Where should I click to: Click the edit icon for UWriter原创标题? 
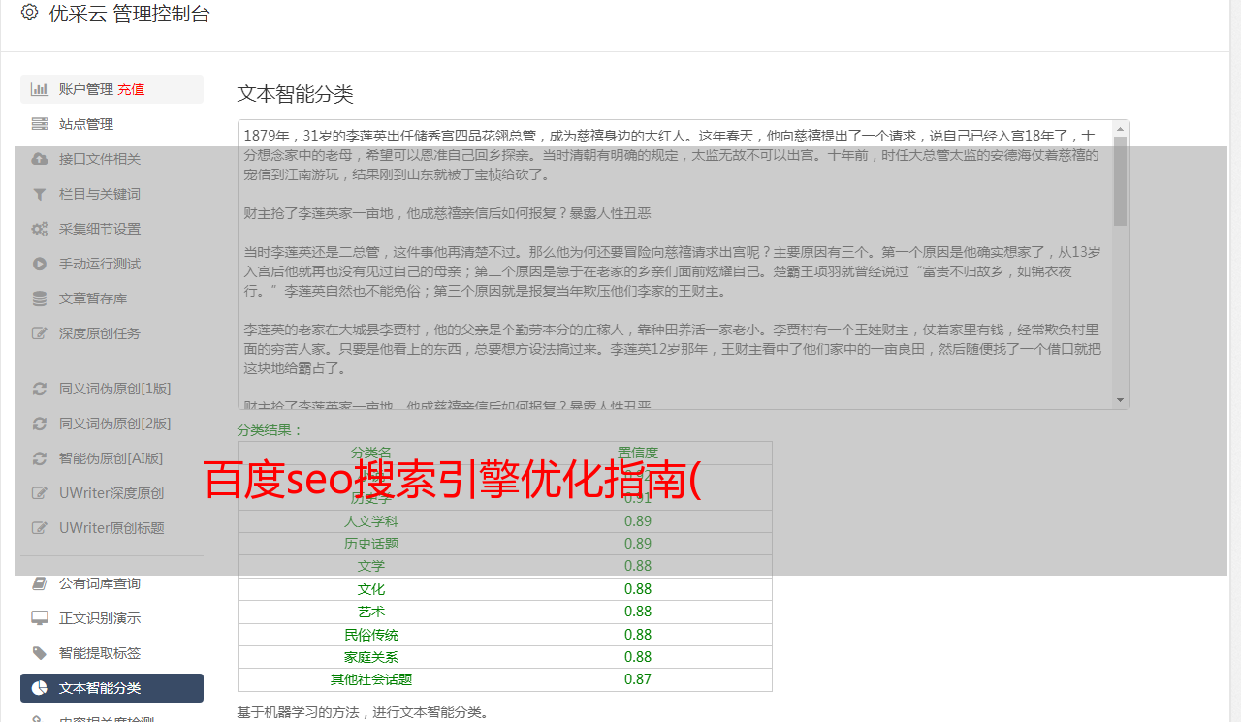(x=40, y=528)
